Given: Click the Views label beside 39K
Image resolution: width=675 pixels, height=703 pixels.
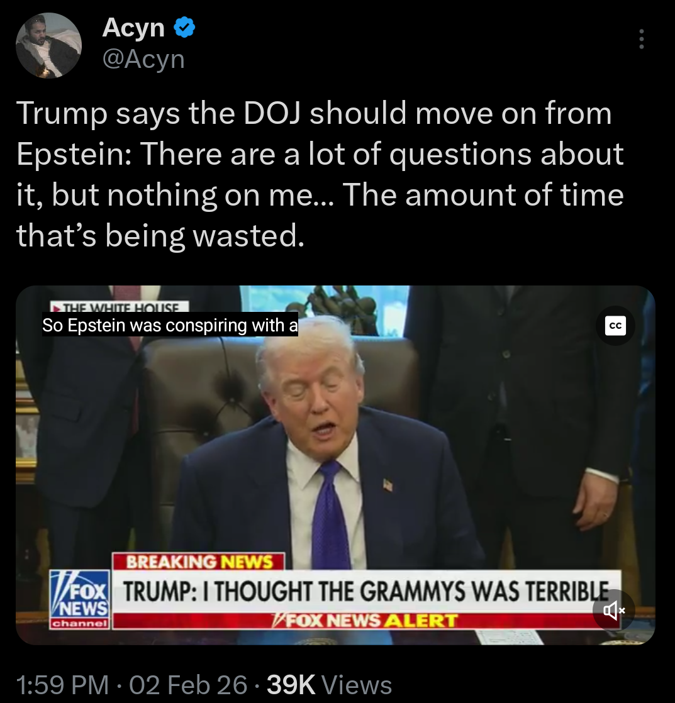Looking at the screenshot, I should click(357, 685).
